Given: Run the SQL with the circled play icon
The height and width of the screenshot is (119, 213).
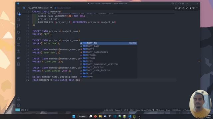Looking at the screenshot, I should coord(176,8).
